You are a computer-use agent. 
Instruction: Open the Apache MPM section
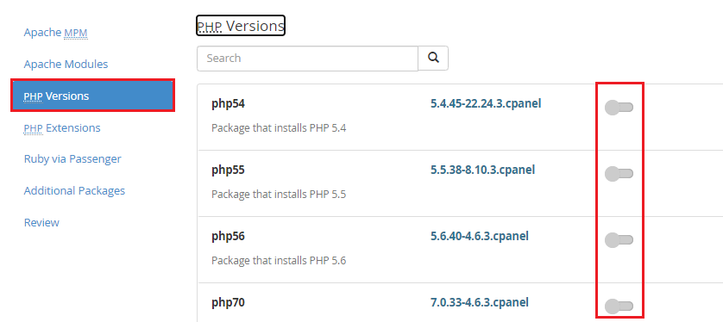[x=55, y=33]
